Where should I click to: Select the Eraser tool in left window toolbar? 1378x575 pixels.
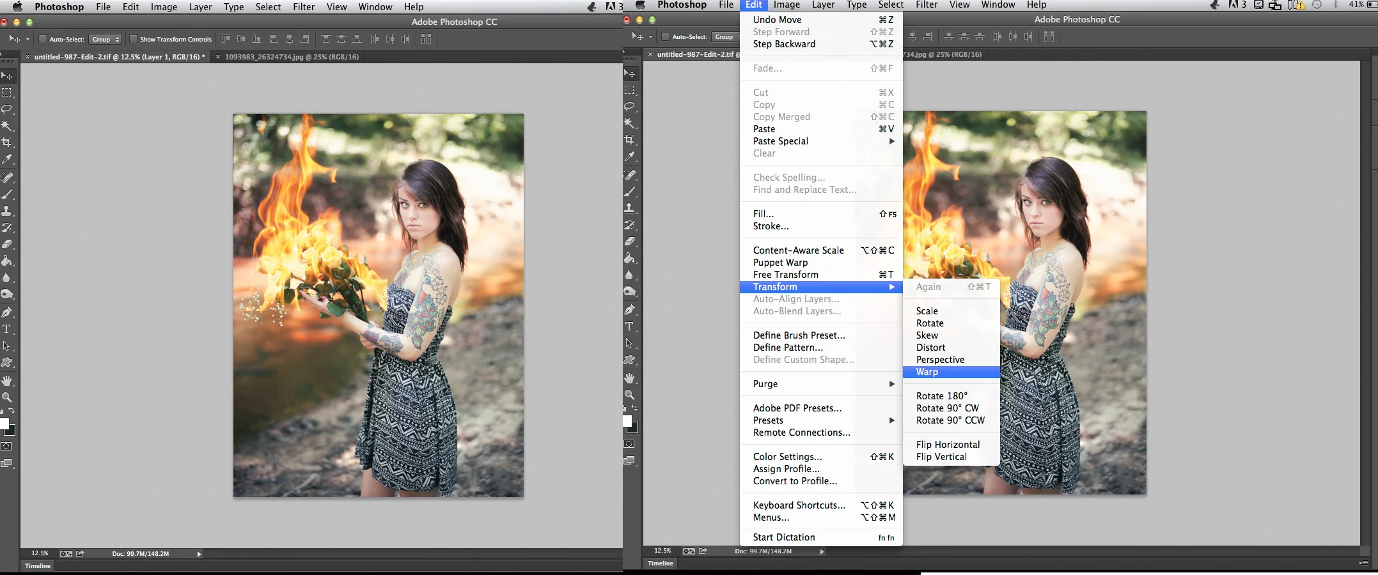click(7, 244)
